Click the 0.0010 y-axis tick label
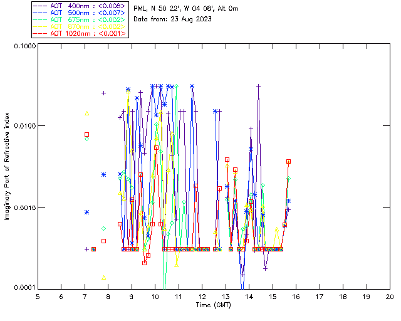Image resolution: width=401 pixels, height=321 pixels. pyautogui.click(x=24, y=208)
